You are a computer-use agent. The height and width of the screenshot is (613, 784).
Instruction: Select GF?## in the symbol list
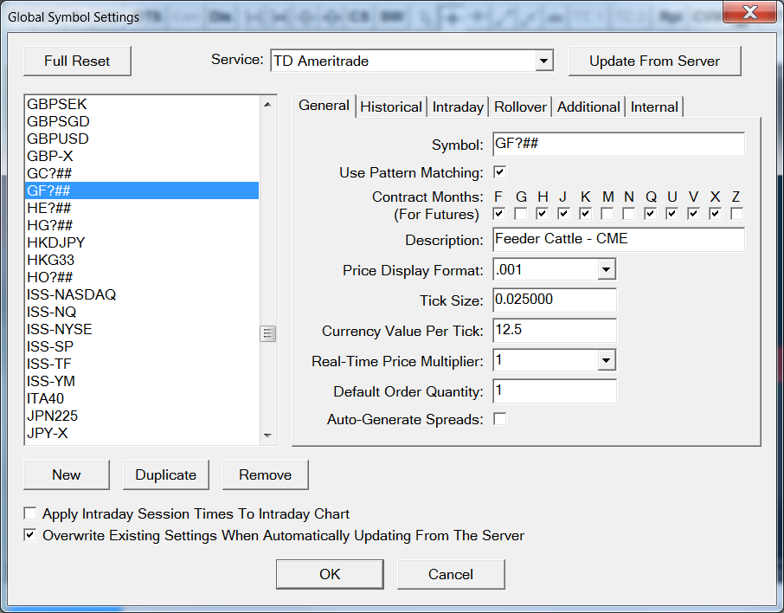[142, 190]
